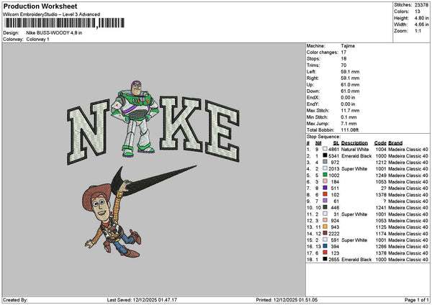Click the Natural White swatch in stop 1
The image size is (432, 305).
(325, 149)
